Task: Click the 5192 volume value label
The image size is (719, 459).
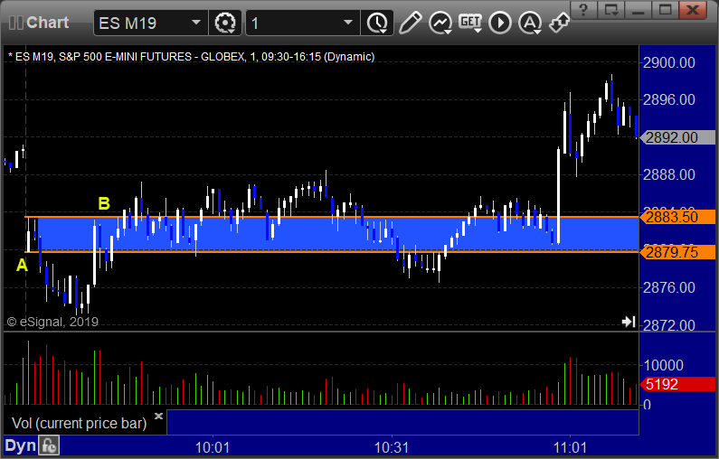Action: 677,384
